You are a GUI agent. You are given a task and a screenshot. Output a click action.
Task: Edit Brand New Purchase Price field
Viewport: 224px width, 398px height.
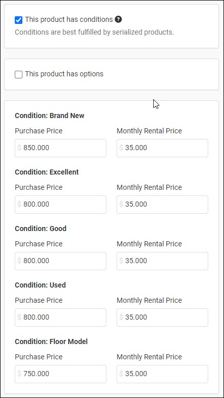click(61, 148)
